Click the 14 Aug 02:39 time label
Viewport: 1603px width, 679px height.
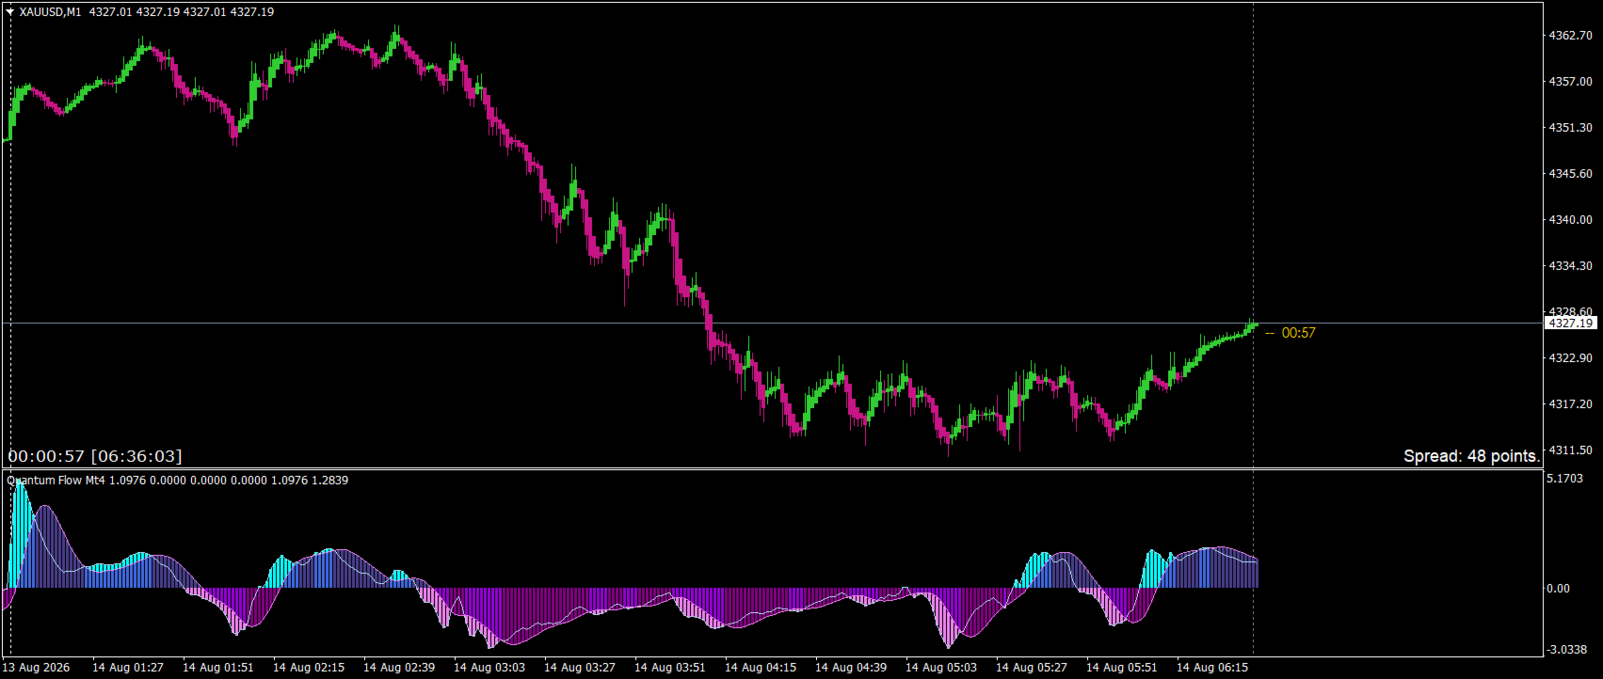tap(399, 668)
